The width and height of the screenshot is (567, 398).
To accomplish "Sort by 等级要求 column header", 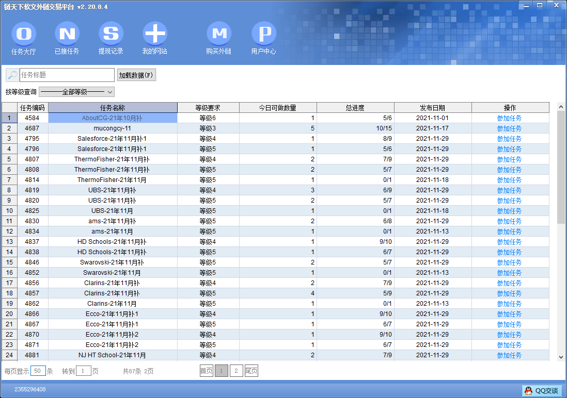I will coord(208,108).
